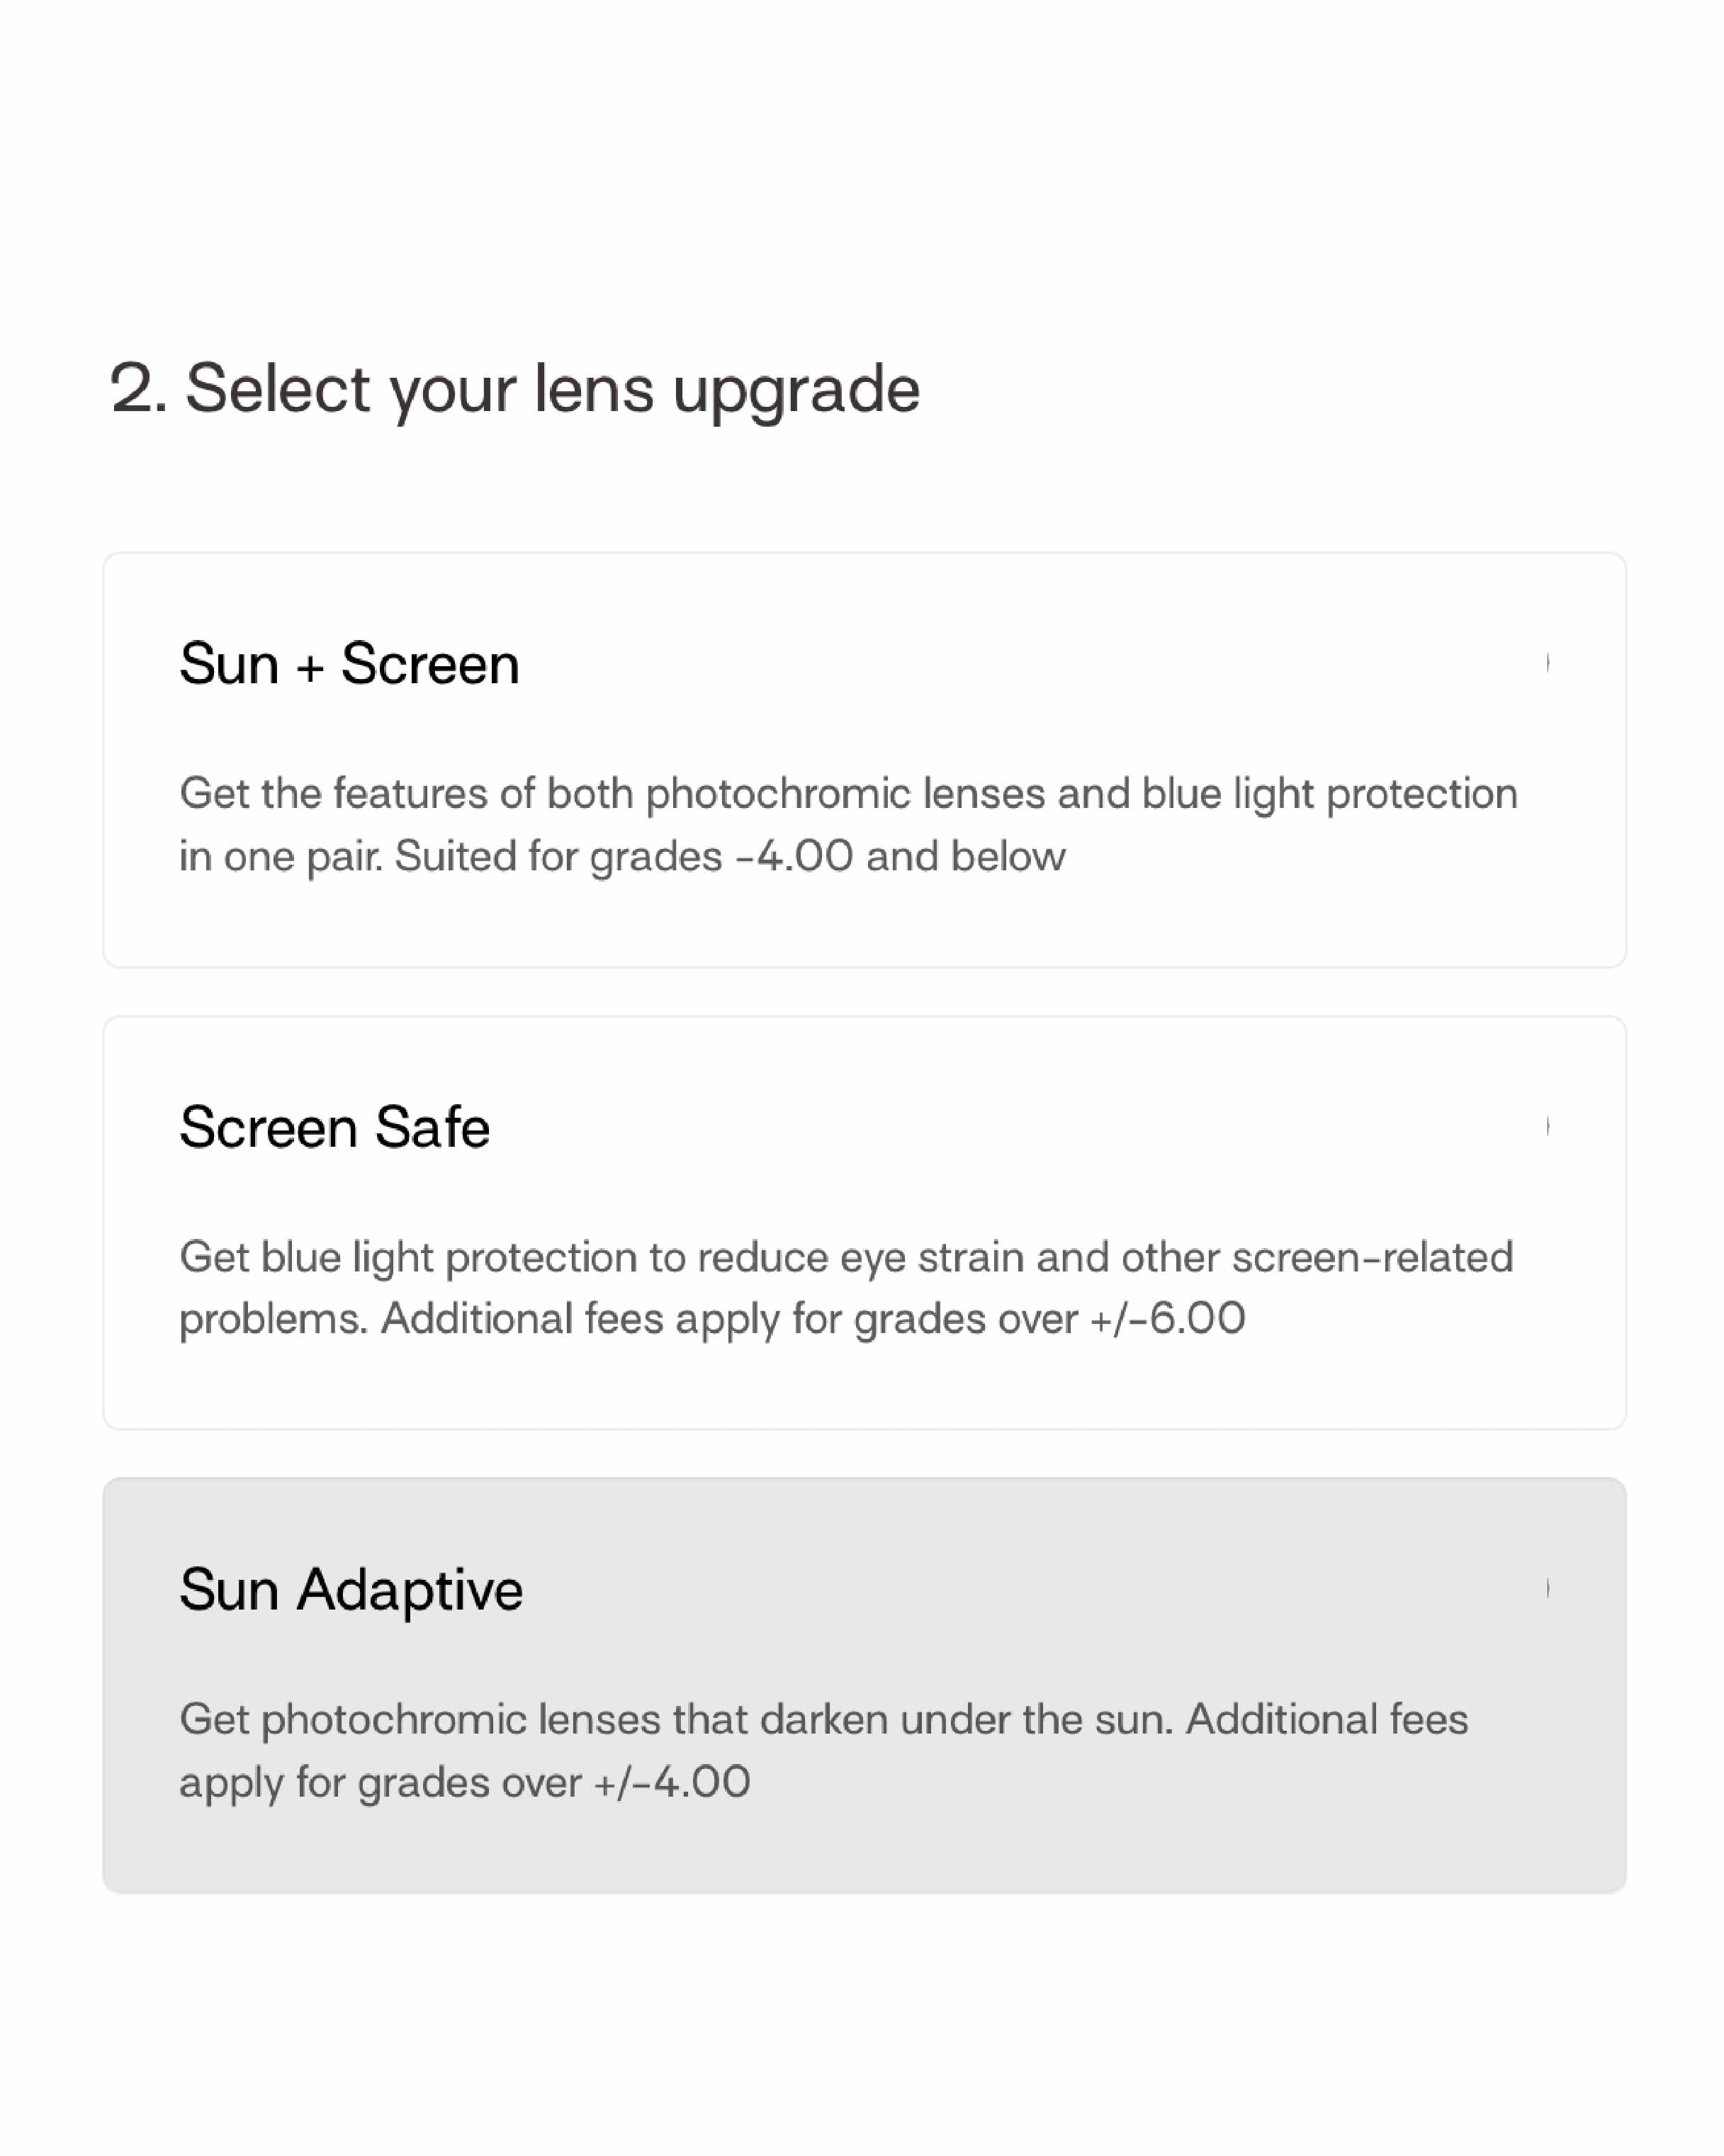1724x2156 pixels.
Task: Click the word "Adaptive" in the third card title
Action: [x=409, y=1590]
